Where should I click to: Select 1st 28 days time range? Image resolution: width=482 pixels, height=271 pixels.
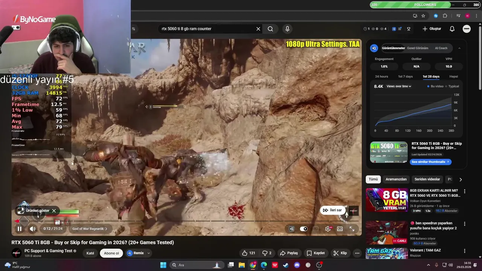click(431, 76)
